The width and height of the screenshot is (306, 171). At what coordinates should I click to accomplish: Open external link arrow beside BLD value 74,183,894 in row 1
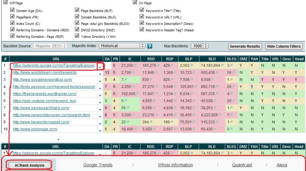(x=222, y=66)
